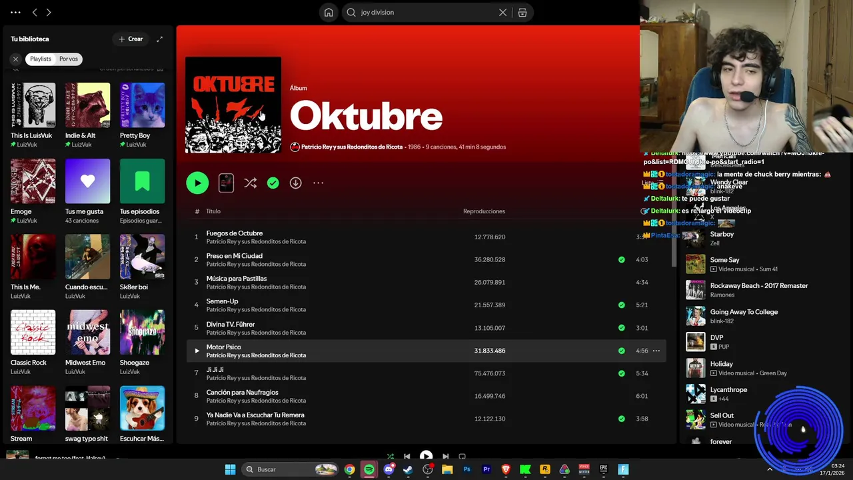Click the green saved-to-library checkmark under the album

pos(273,183)
